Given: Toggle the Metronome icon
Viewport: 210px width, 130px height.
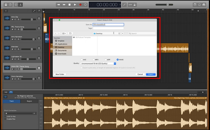Looking at the screenshot, I should click(135, 5).
